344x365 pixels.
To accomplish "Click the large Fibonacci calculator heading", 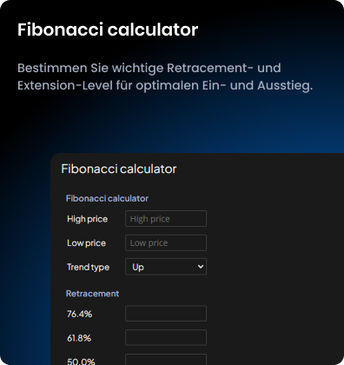I will (108, 30).
